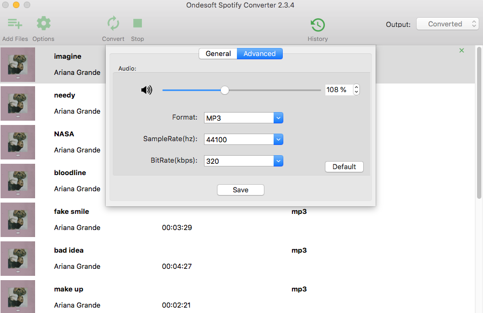Click Ariana Grande under fake smile
This screenshot has height=313, width=483.
(77, 227)
